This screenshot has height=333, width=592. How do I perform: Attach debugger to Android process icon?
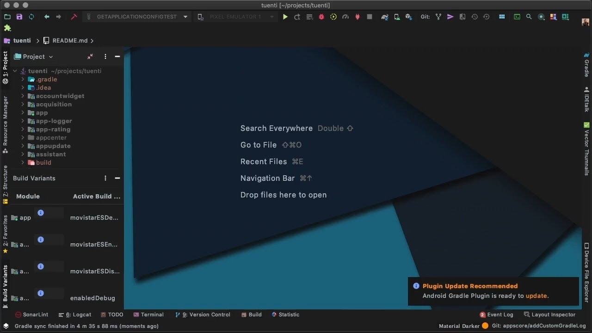click(358, 17)
